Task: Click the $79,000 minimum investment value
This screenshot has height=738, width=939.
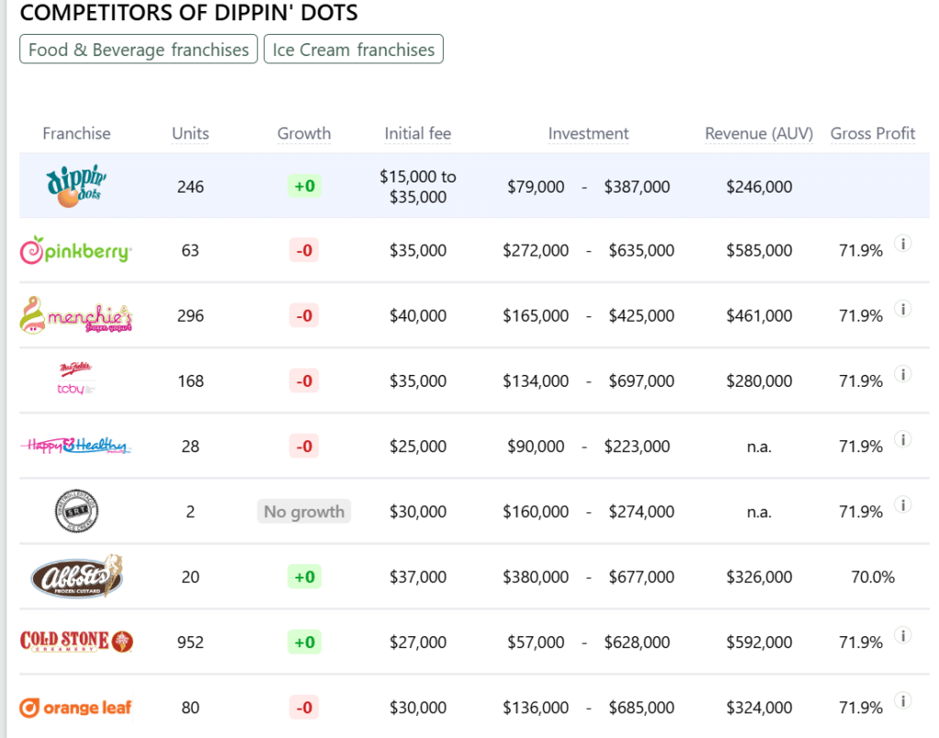Action: (536, 187)
